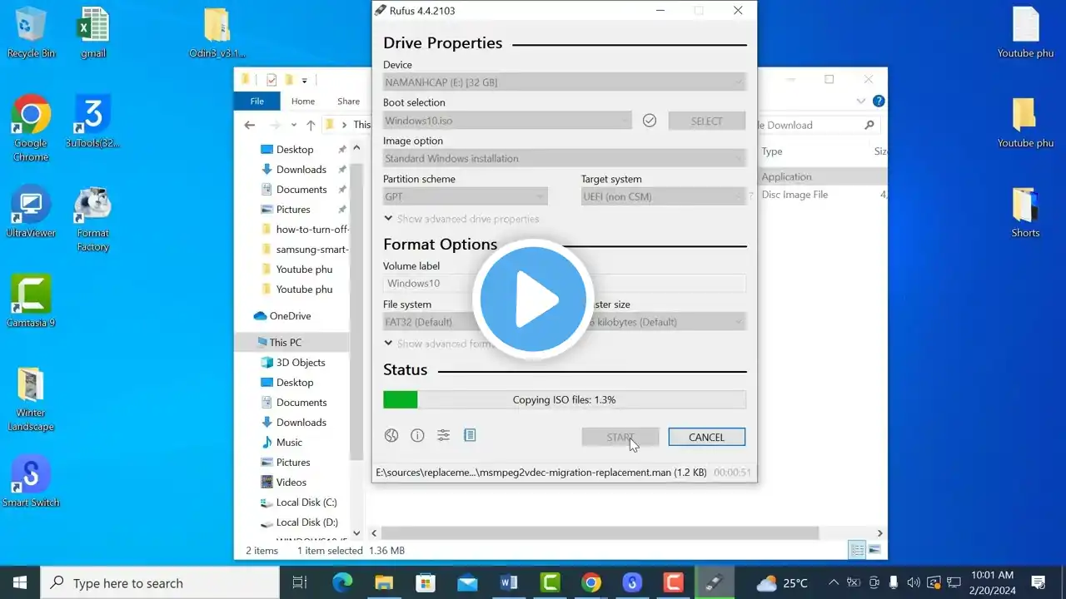Image resolution: width=1066 pixels, height=599 pixels.
Task: Open Music in navigation pane
Action: 289,443
